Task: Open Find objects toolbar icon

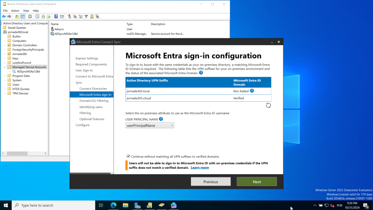Action: (x=92, y=16)
